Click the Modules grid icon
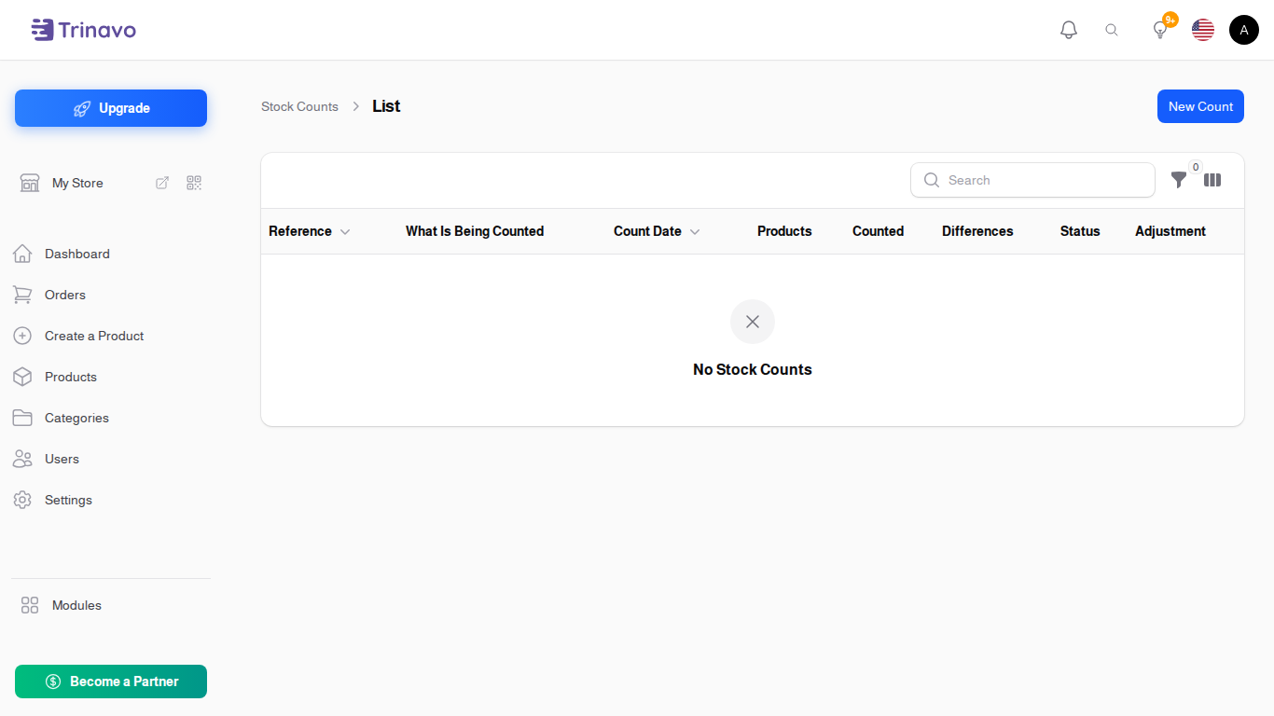 (30, 605)
